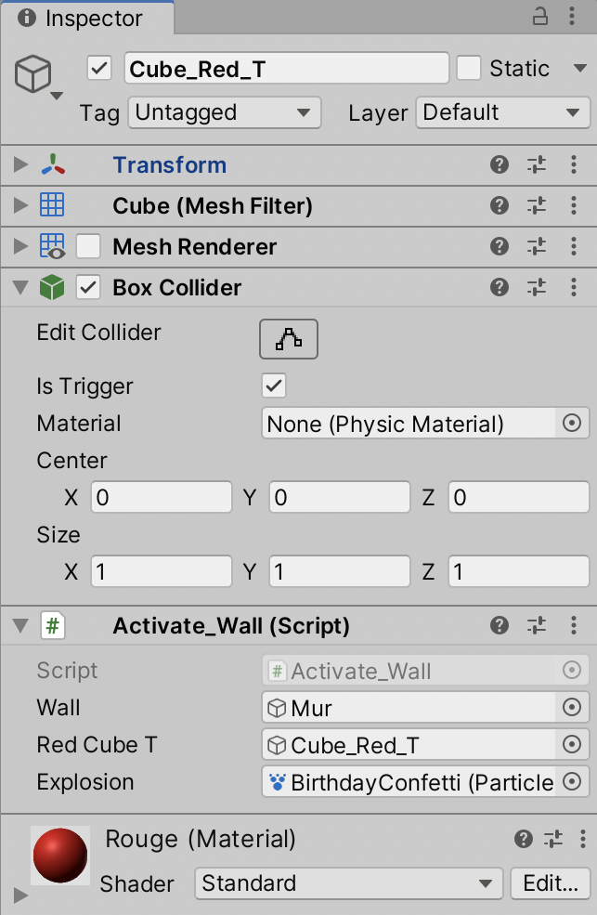Screen dimensions: 597x915
Task: Click the Edit Collider button icon
Action: pyautogui.click(x=288, y=339)
